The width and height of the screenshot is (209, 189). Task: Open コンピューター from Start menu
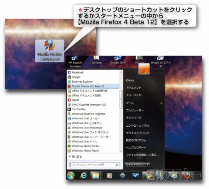[x=135, y=110]
